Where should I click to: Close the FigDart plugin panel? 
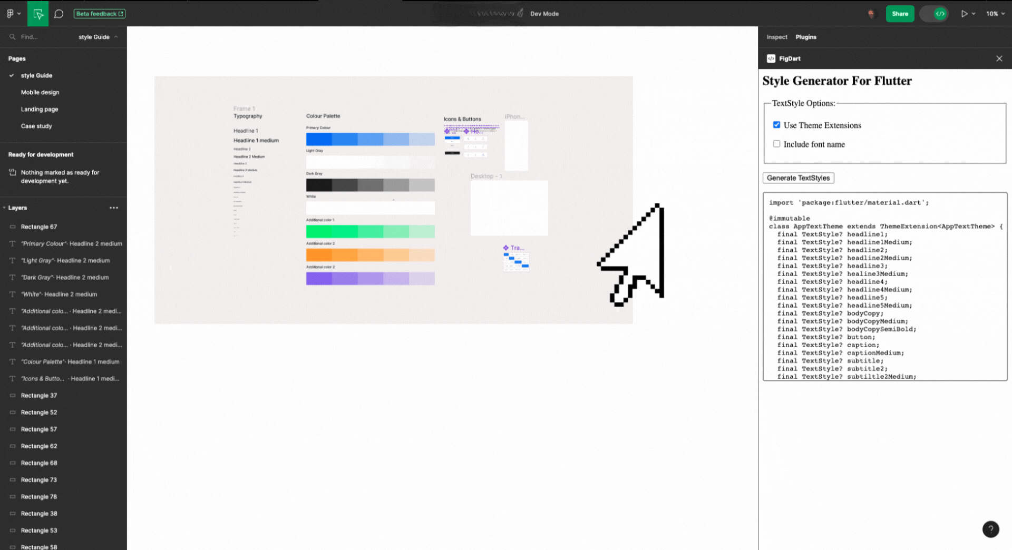pos(999,58)
